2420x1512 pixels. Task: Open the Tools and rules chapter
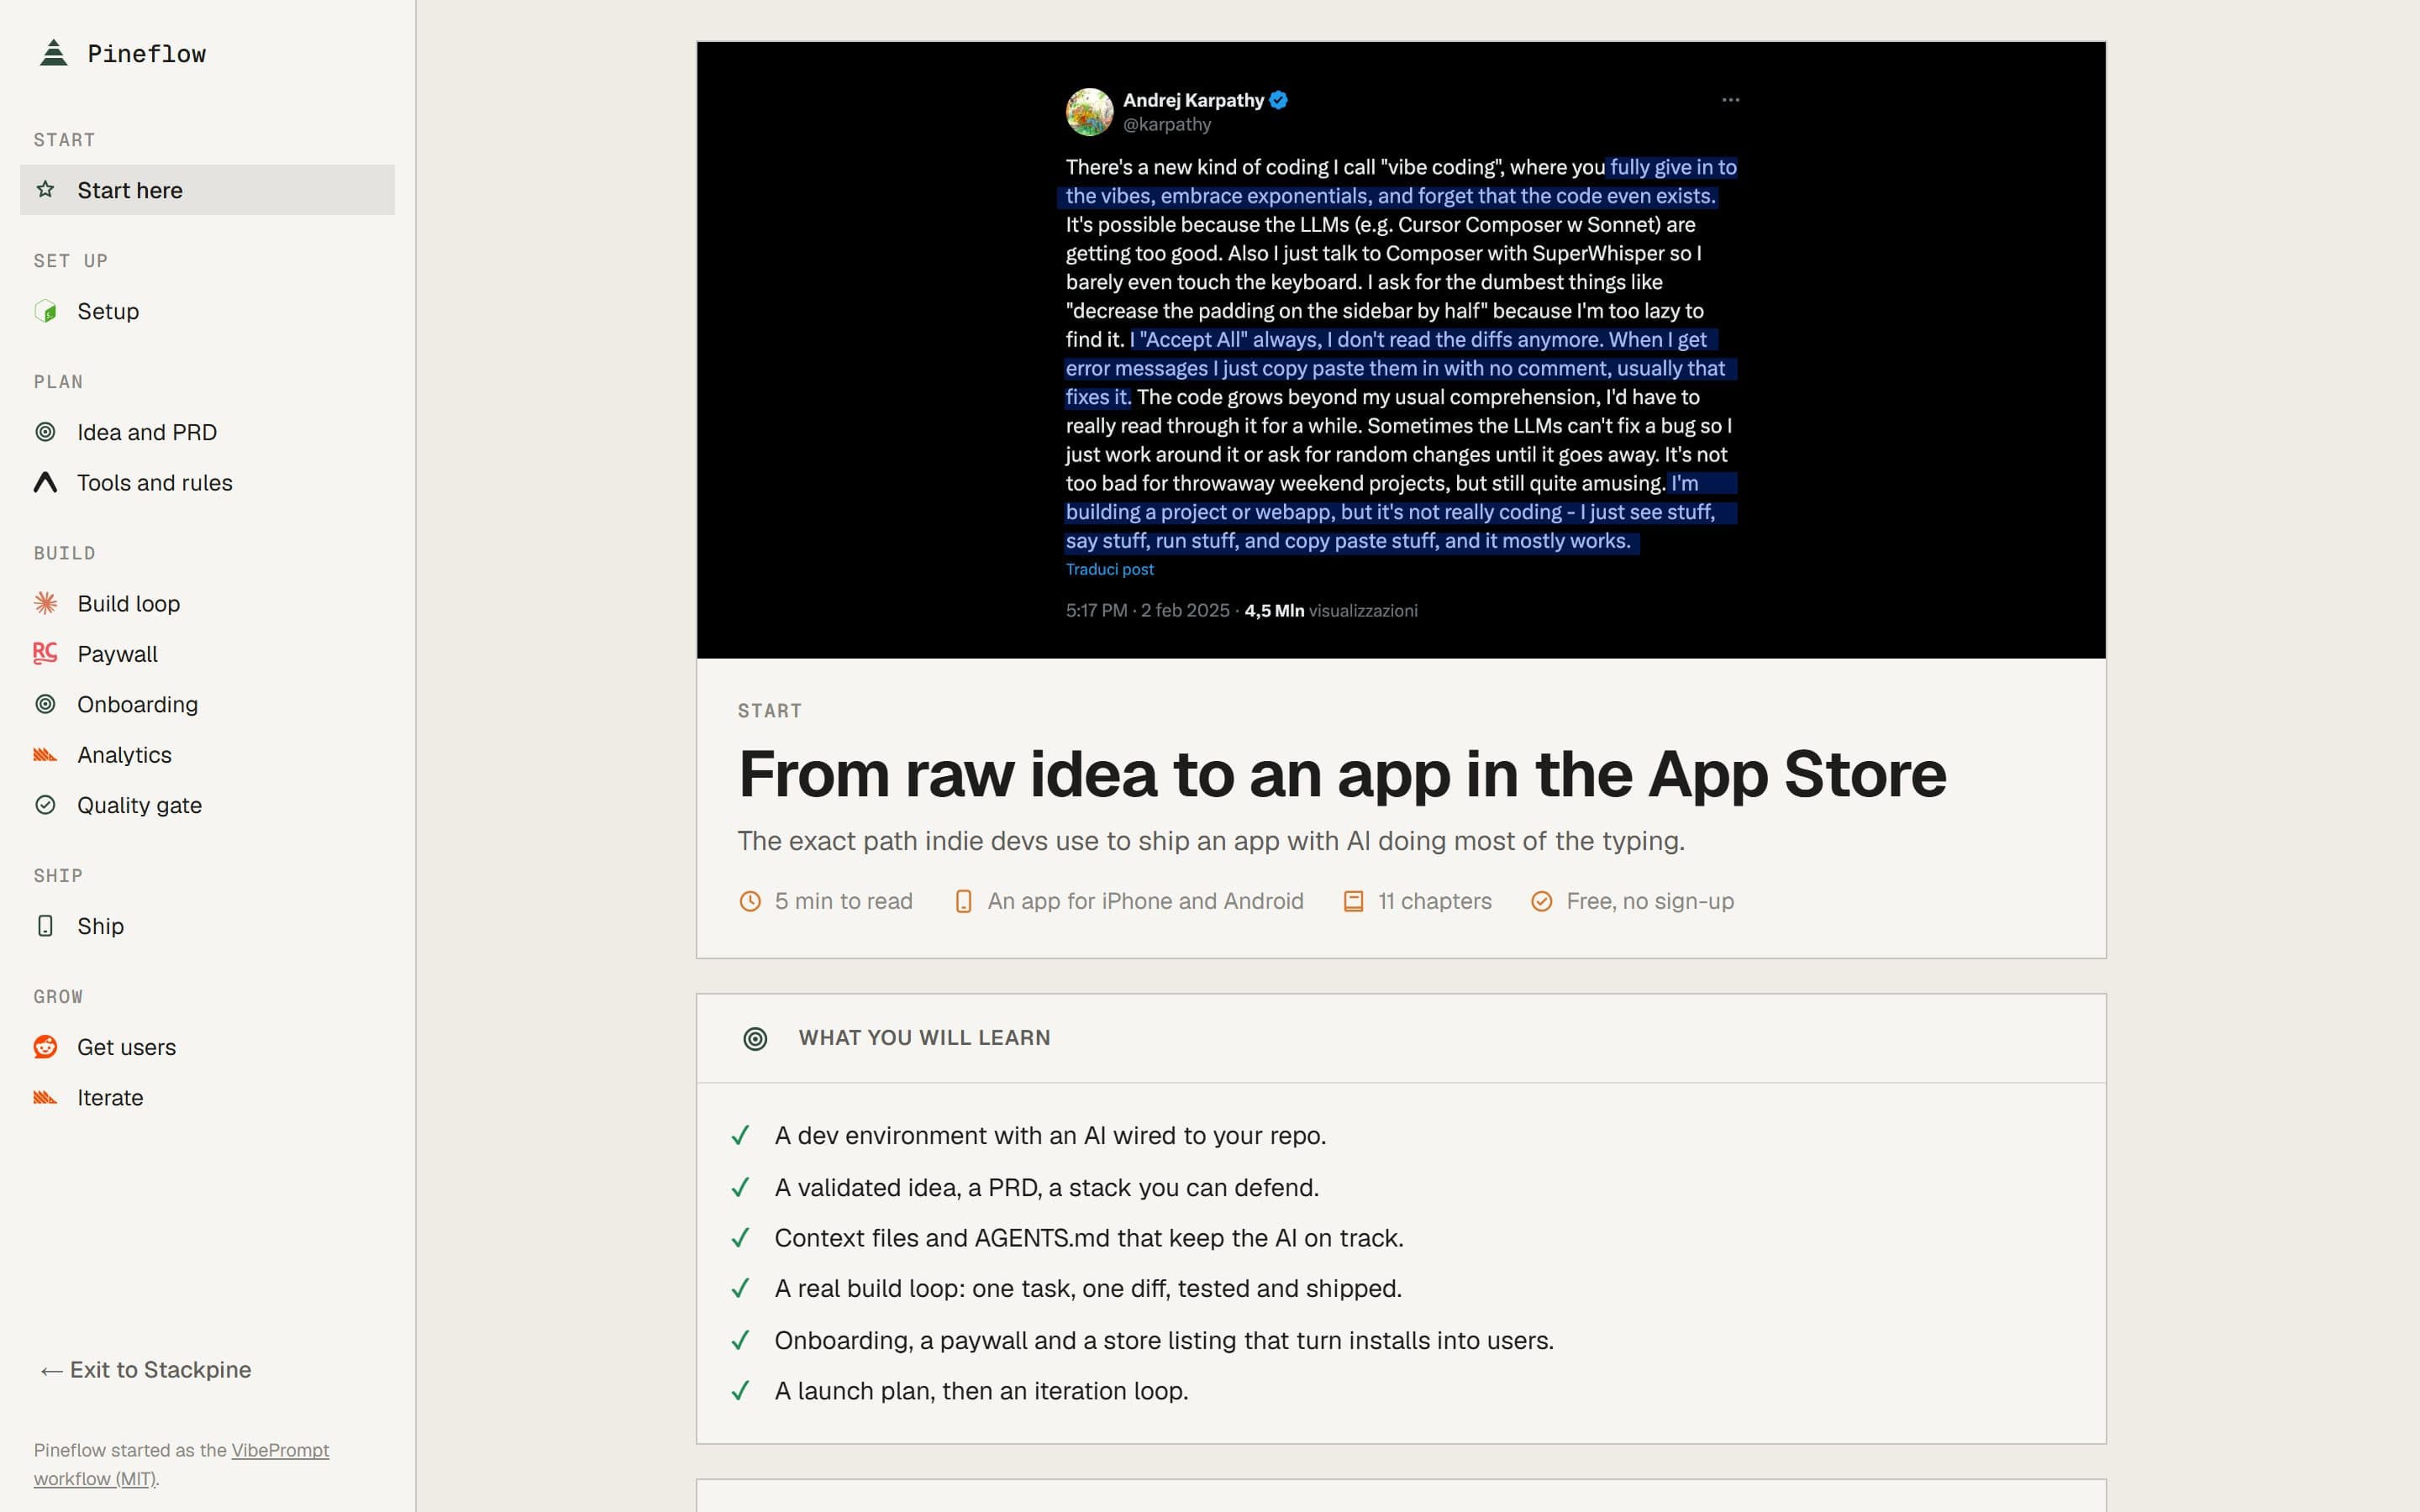click(x=207, y=483)
